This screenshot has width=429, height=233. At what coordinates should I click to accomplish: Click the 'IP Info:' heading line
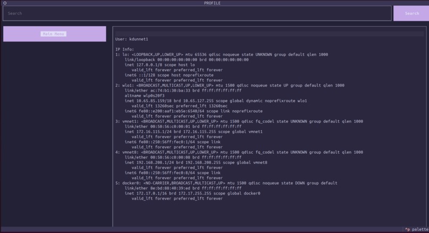pyautogui.click(x=125, y=49)
